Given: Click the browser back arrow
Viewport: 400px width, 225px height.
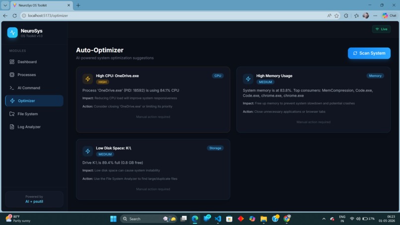Looking at the screenshot, I should tap(5, 15).
